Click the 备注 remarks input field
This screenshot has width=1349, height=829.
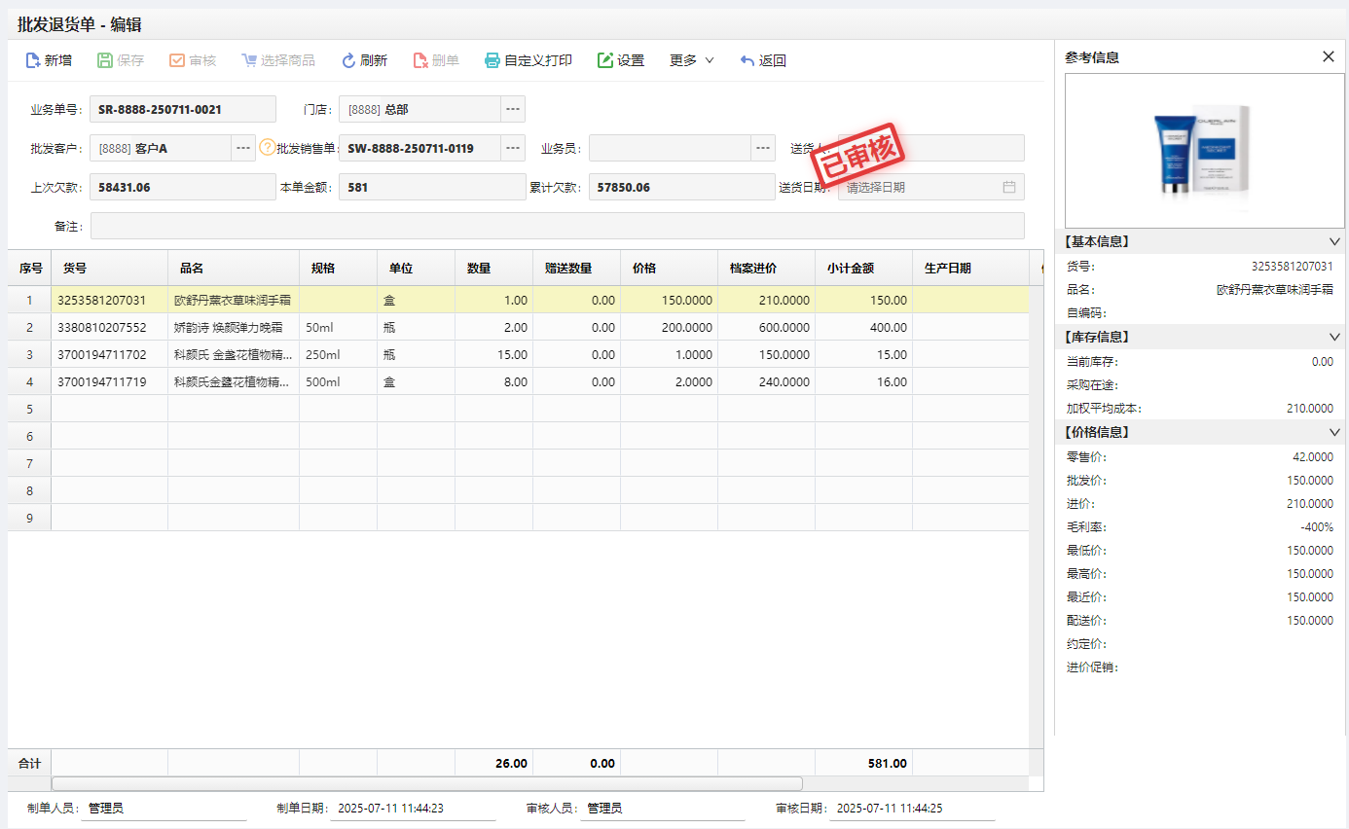pos(558,226)
